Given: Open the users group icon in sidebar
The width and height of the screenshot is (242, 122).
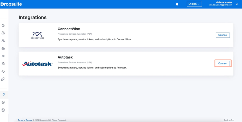Looking at the screenshot, I should click(3, 41).
